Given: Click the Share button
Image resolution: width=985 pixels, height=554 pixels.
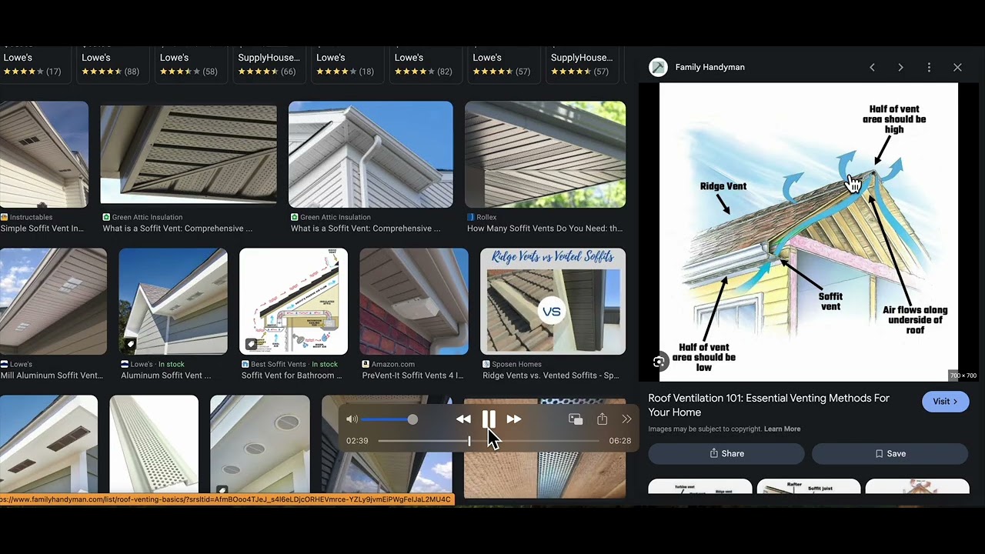Looking at the screenshot, I should (x=726, y=453).
